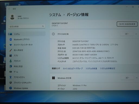Go to アカウント settings page
Screen dimensions: 139x104
(27, 61)
